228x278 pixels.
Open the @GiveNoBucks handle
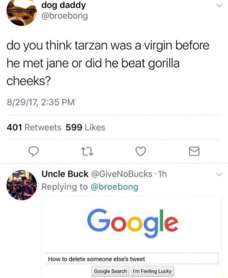point(122,174)
